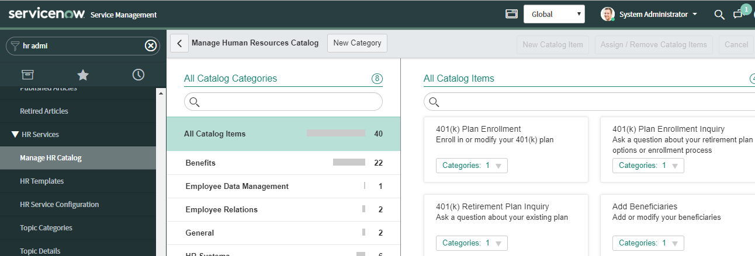Screen dimensions: 755x256
Task: Click the ServiceNow logo
Action: (47, 13)
